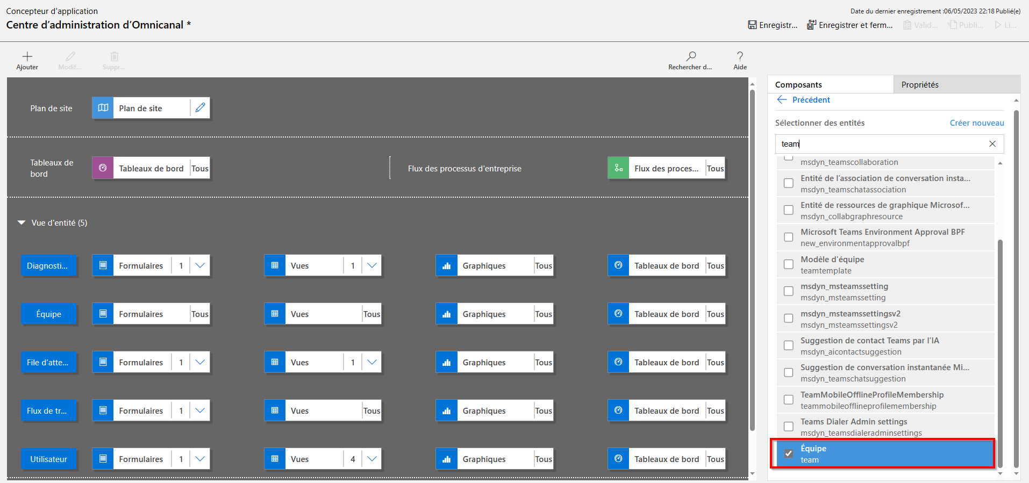The width and height of the screenshot is (1029, 483).
Task: Clear the team search text with X
Action: coord(992,143)
